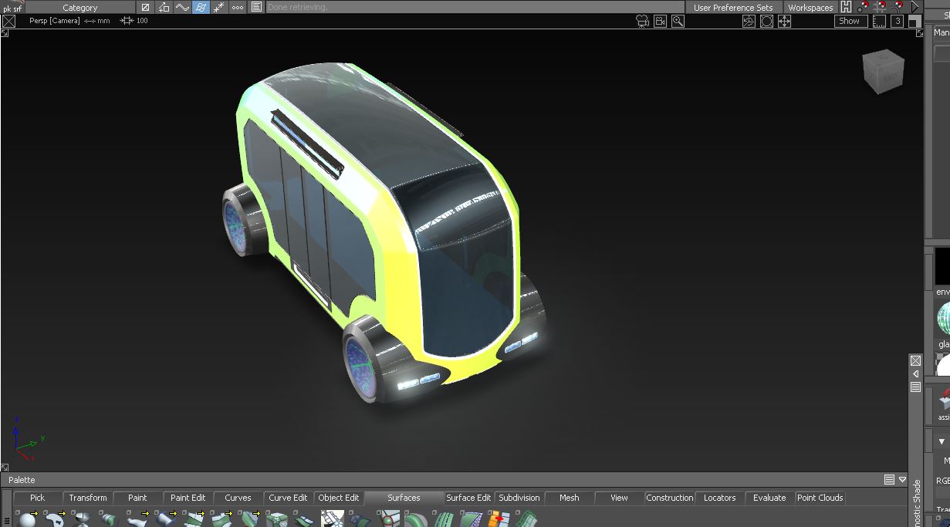
Task: Open the Workspaces dropdown
Action: (x=810, y=7)
